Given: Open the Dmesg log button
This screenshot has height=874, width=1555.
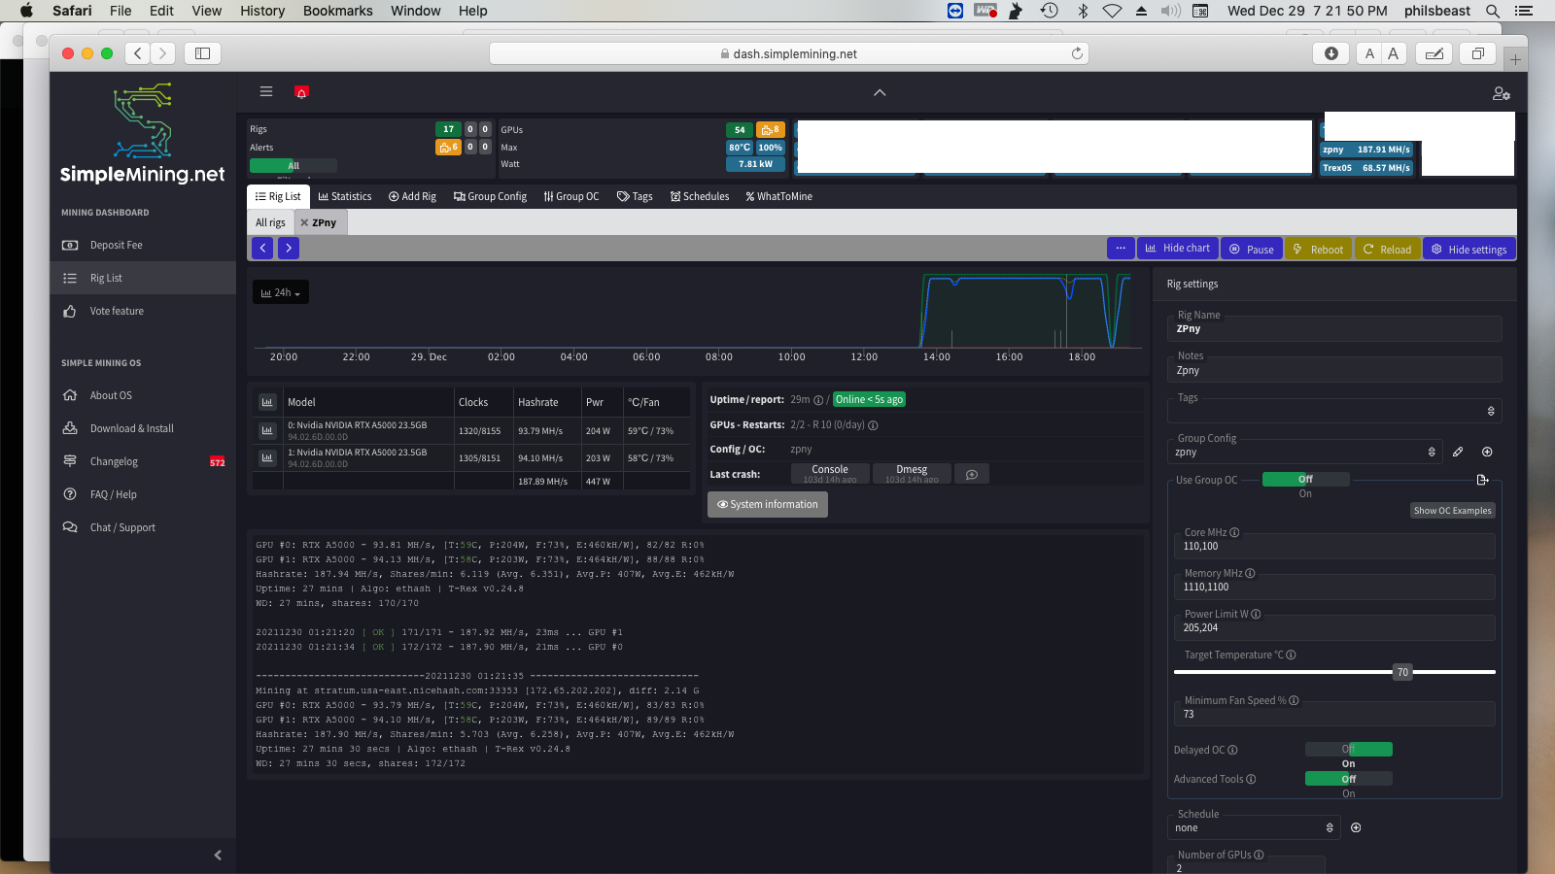Looking at the screenshot, I should [912, 473].
